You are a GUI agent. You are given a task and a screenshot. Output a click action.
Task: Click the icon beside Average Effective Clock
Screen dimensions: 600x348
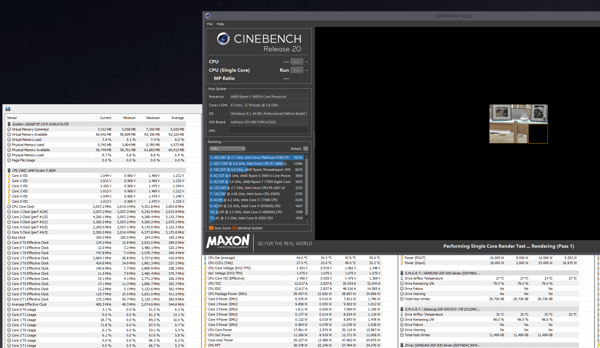pyautogui.click(x=9, y=304)
